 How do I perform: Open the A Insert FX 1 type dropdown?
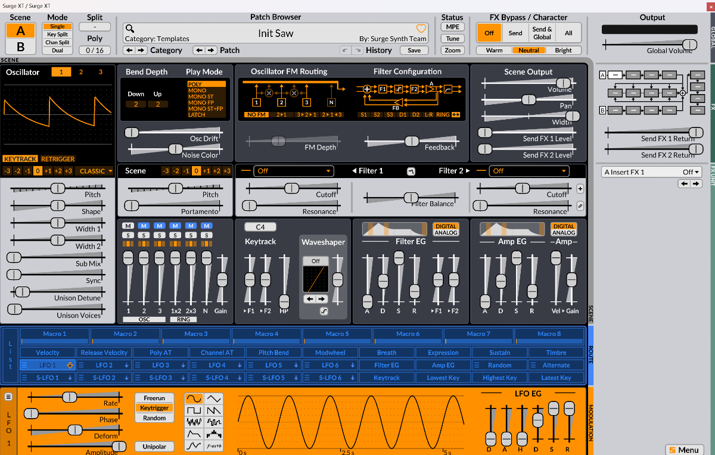652,172
